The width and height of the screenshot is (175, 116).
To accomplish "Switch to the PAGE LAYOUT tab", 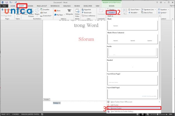I will [42, 6].
